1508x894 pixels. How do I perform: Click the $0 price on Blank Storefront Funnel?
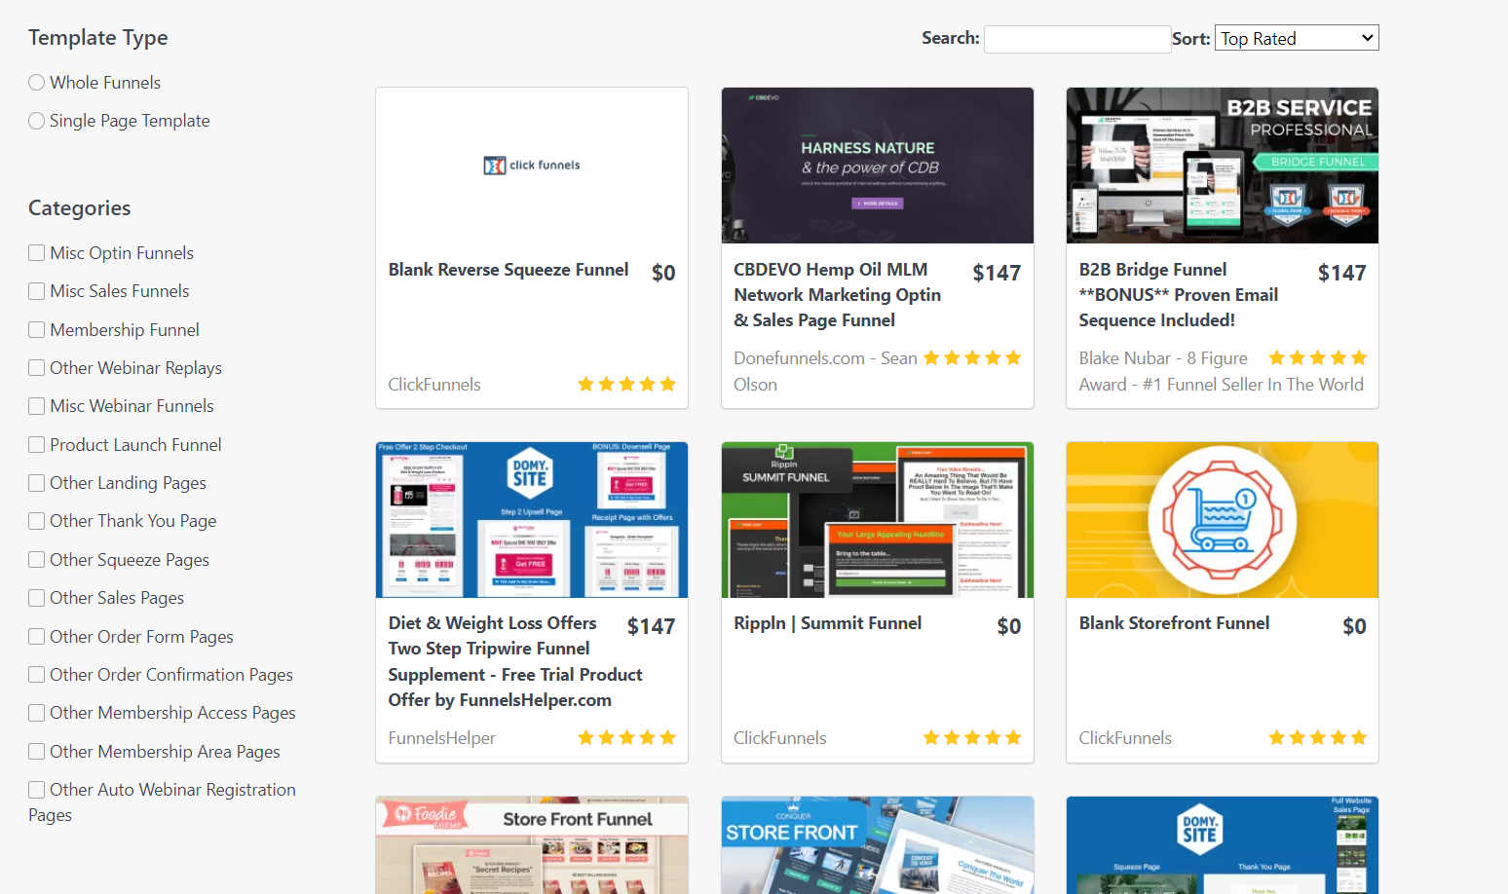tap(1355, 627)
